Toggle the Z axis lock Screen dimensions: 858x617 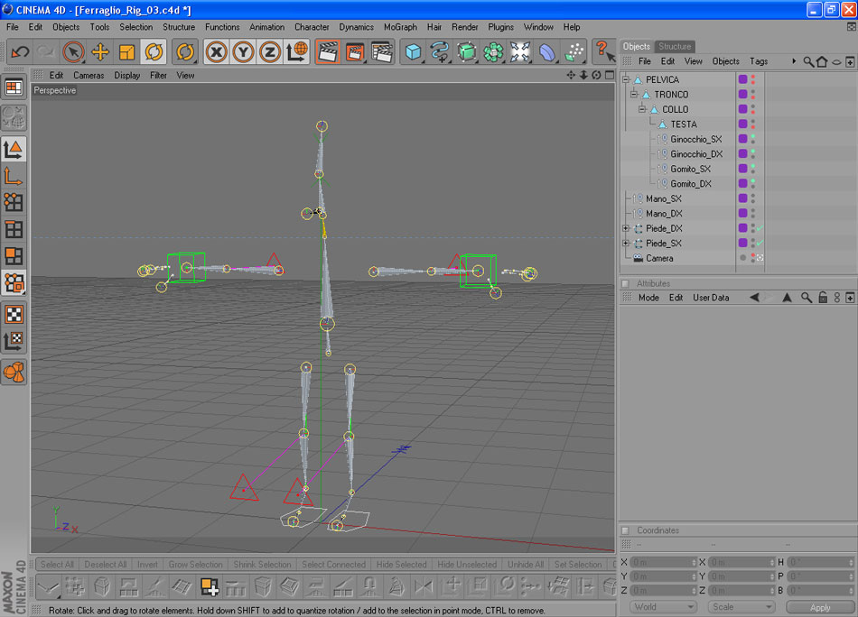click(x=270, y=52)
